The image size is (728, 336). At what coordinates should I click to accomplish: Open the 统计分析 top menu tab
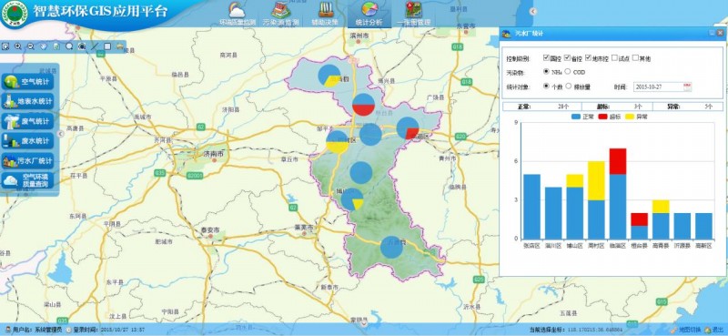[369, 14]
